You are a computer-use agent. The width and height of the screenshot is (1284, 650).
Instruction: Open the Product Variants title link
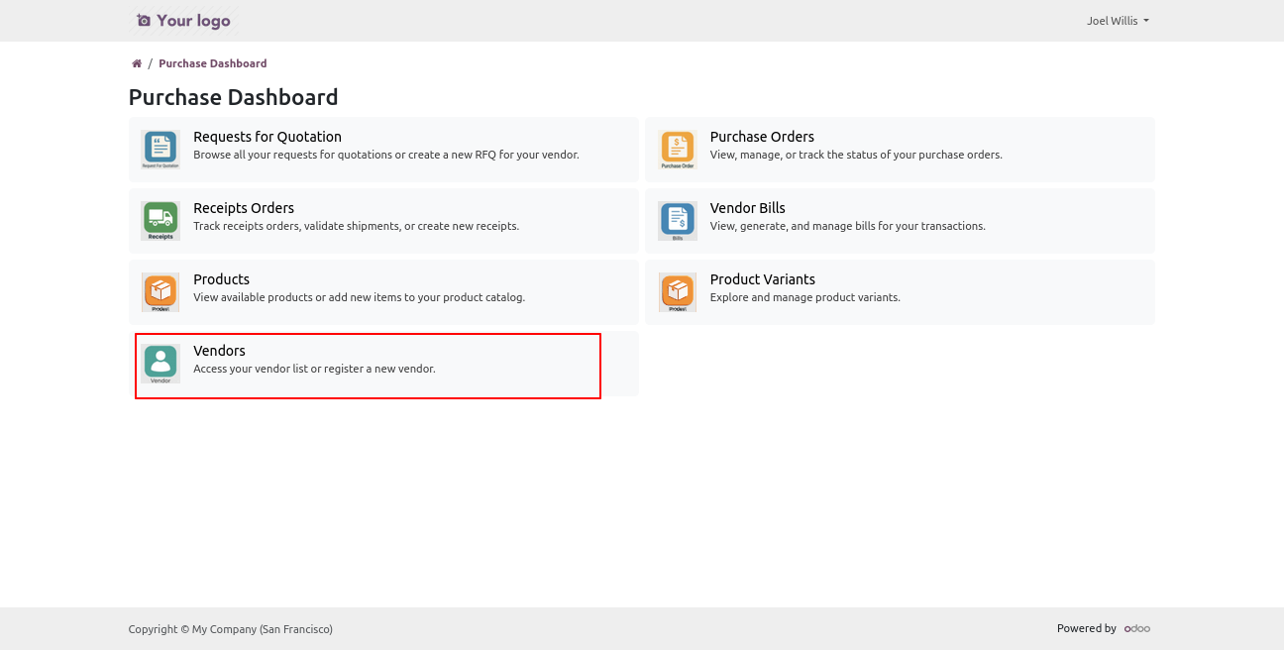(762, 279)
